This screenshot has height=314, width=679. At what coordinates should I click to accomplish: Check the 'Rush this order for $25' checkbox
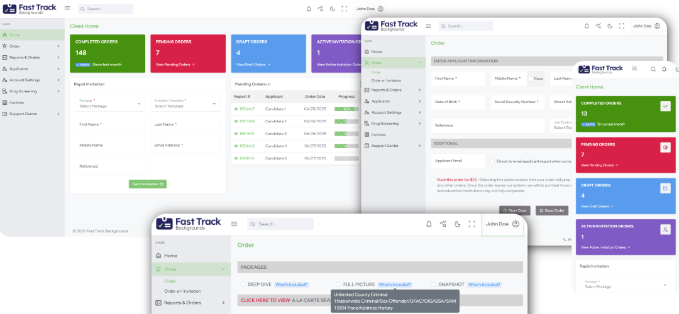point(433,180)
